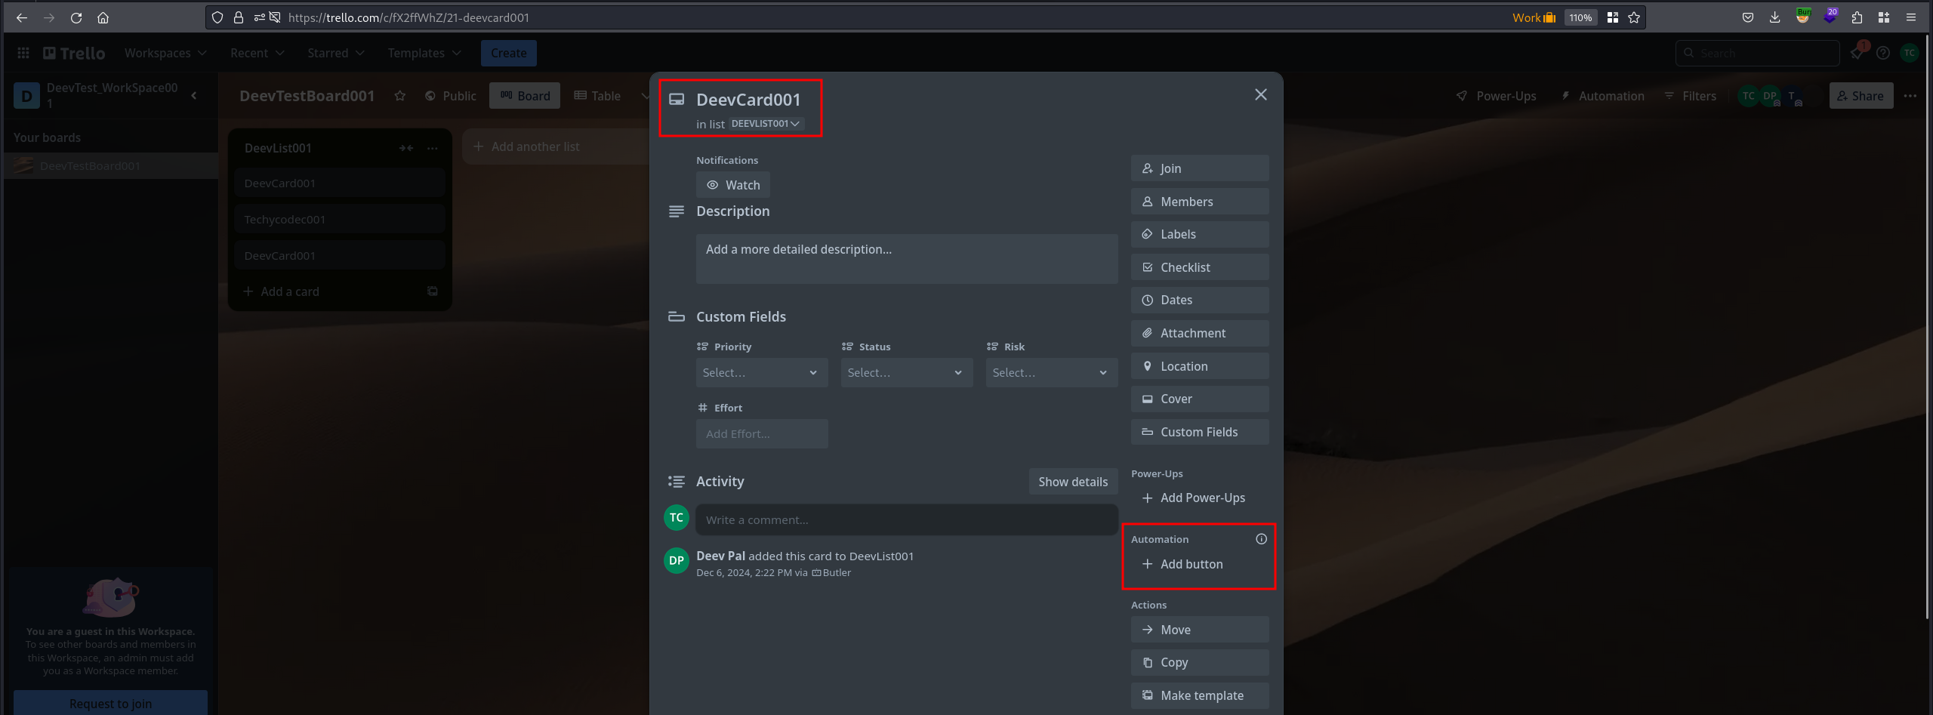
Task: Click create-from-template icon beside Add a card
Action: (433, 291)
